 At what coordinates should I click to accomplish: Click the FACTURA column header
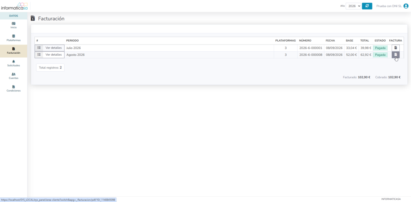click(x=395, y=40)
